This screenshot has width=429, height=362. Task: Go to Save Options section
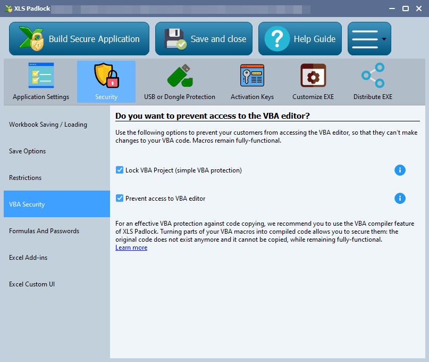tap(28, 151)
